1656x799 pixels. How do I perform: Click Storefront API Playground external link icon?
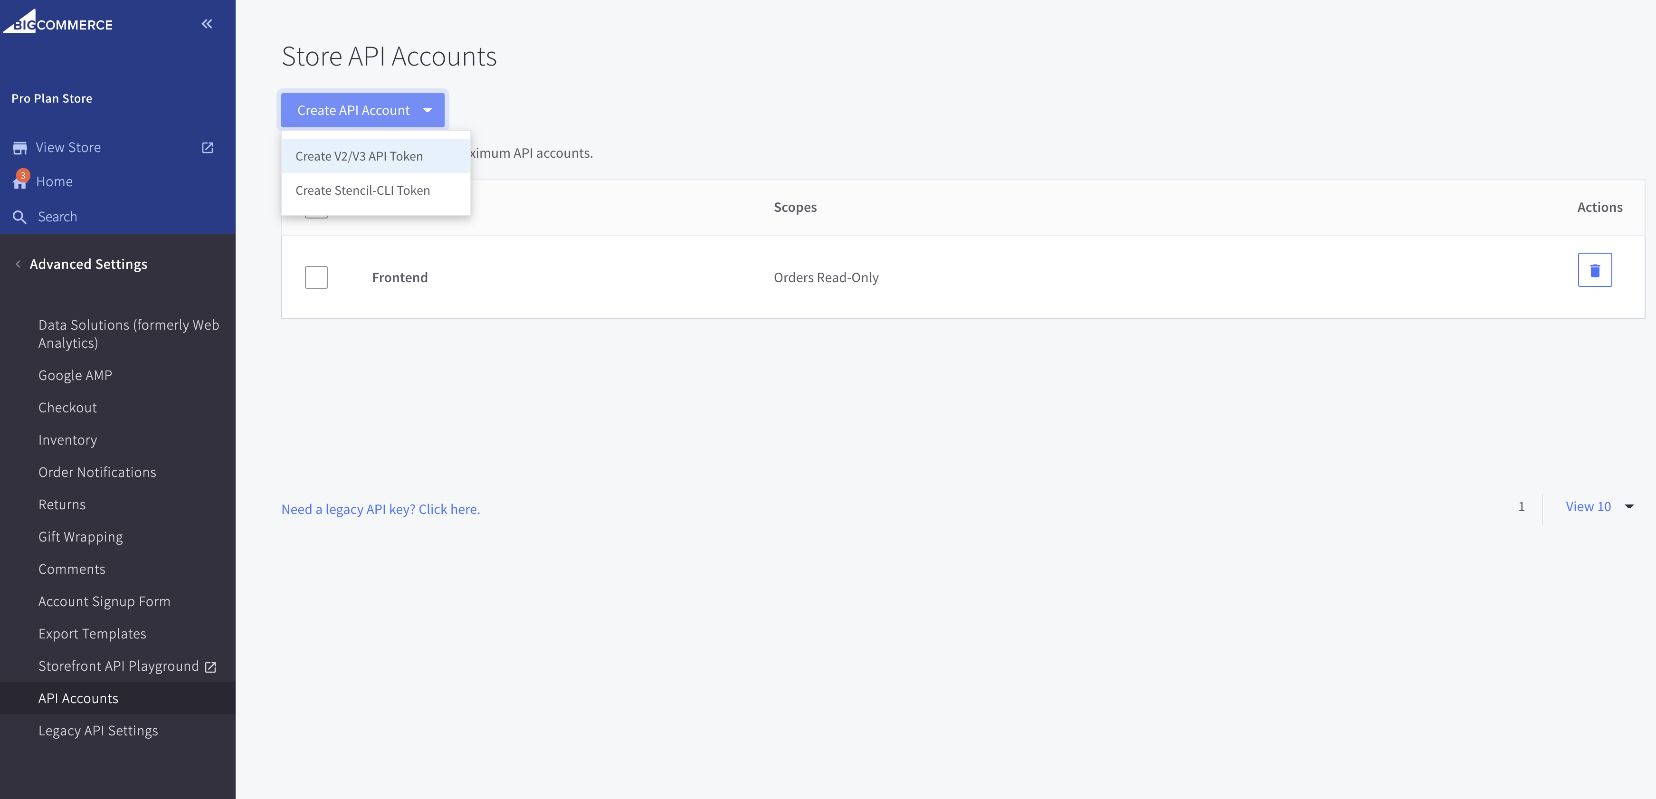210,667
